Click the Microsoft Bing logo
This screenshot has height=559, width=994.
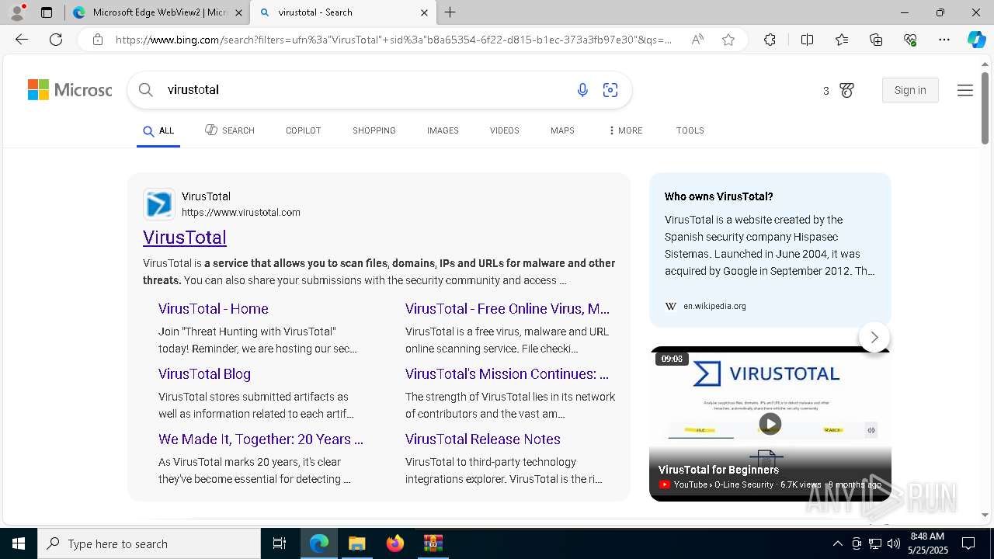70,90
